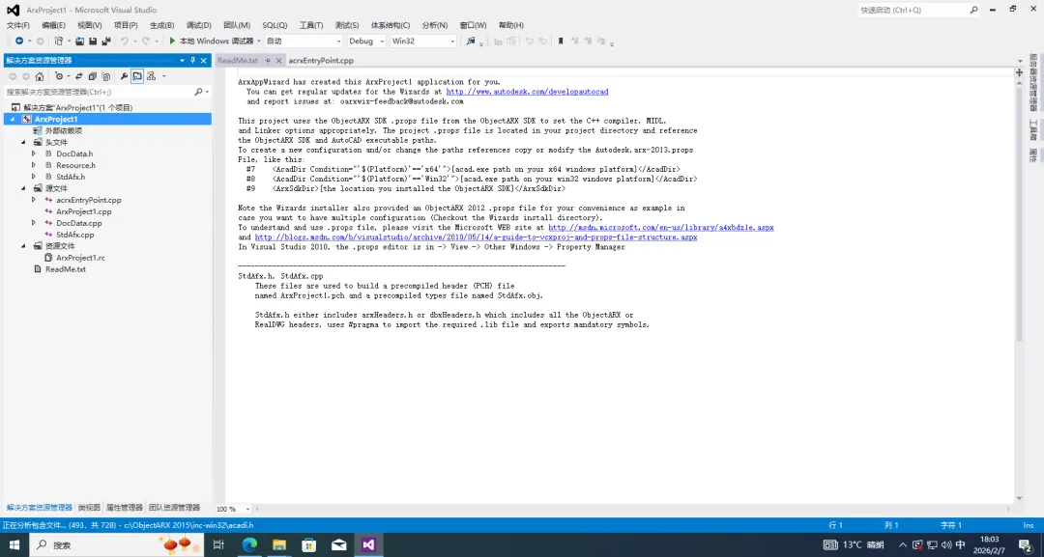Image resolution: width=1044 pixels, height=557 pixels.
Task: Switch to the 属性管理器 bottom tab
Action: [125, 508]
